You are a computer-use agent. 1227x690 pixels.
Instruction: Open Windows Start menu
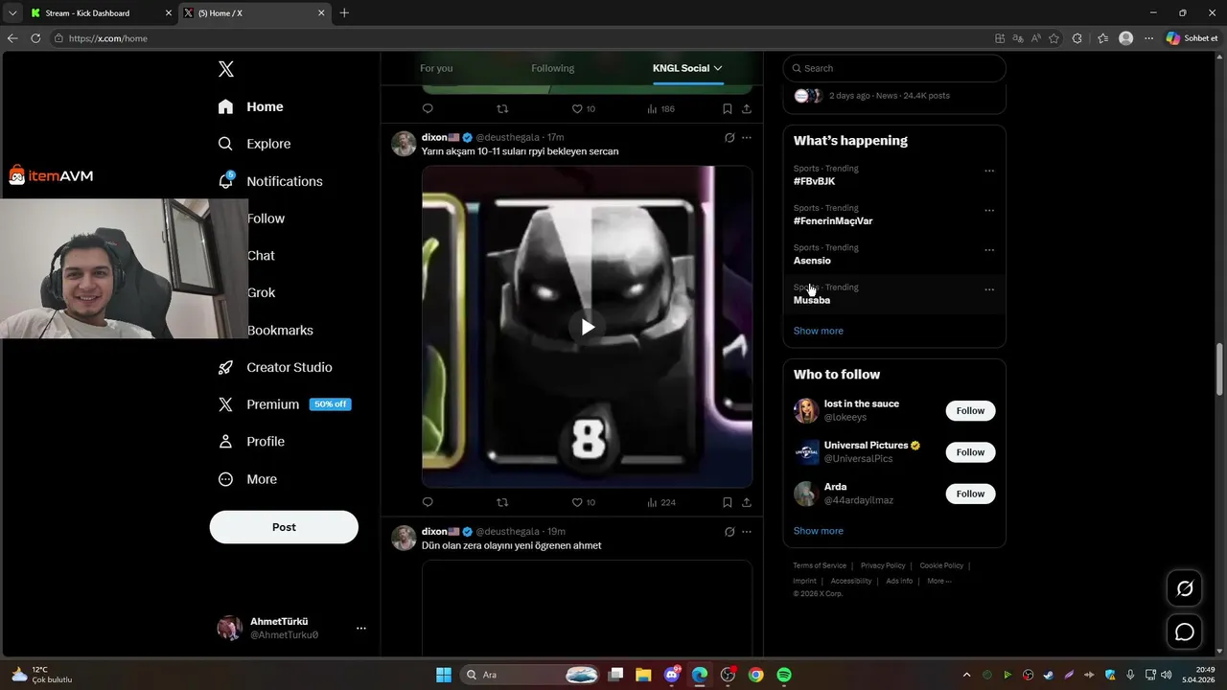[x=444, y=675]
